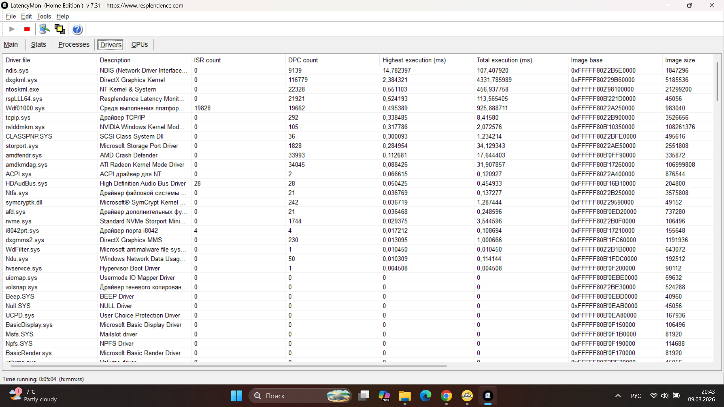Open the Microsoft 365 Copilot taskbar icon

[x=384, y=396]
